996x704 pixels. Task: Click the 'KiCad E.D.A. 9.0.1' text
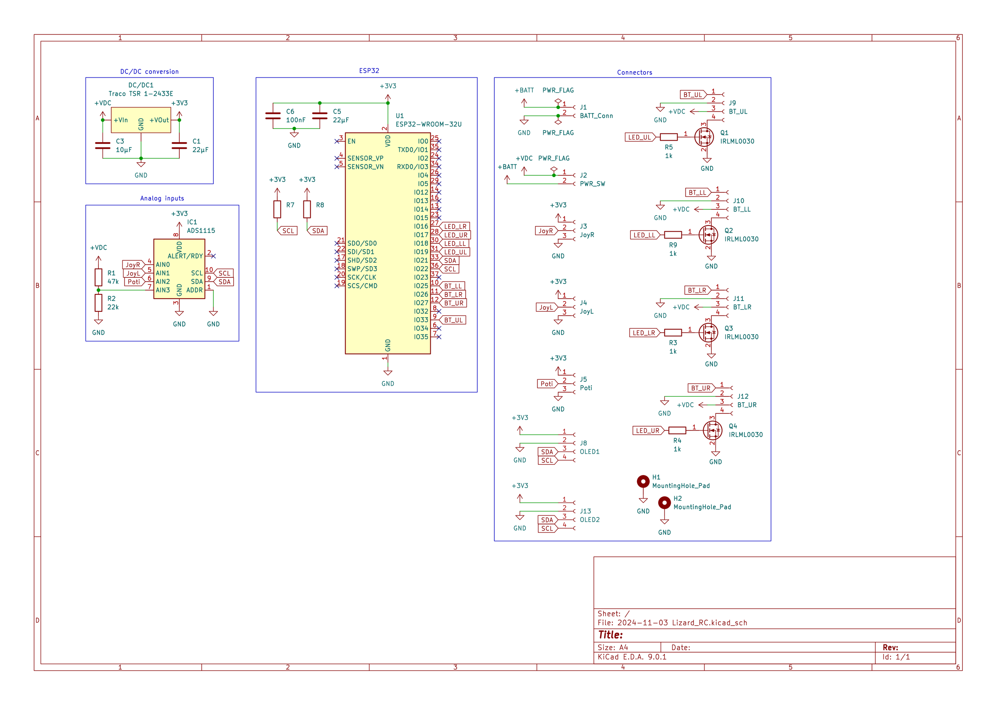[632, 657]
